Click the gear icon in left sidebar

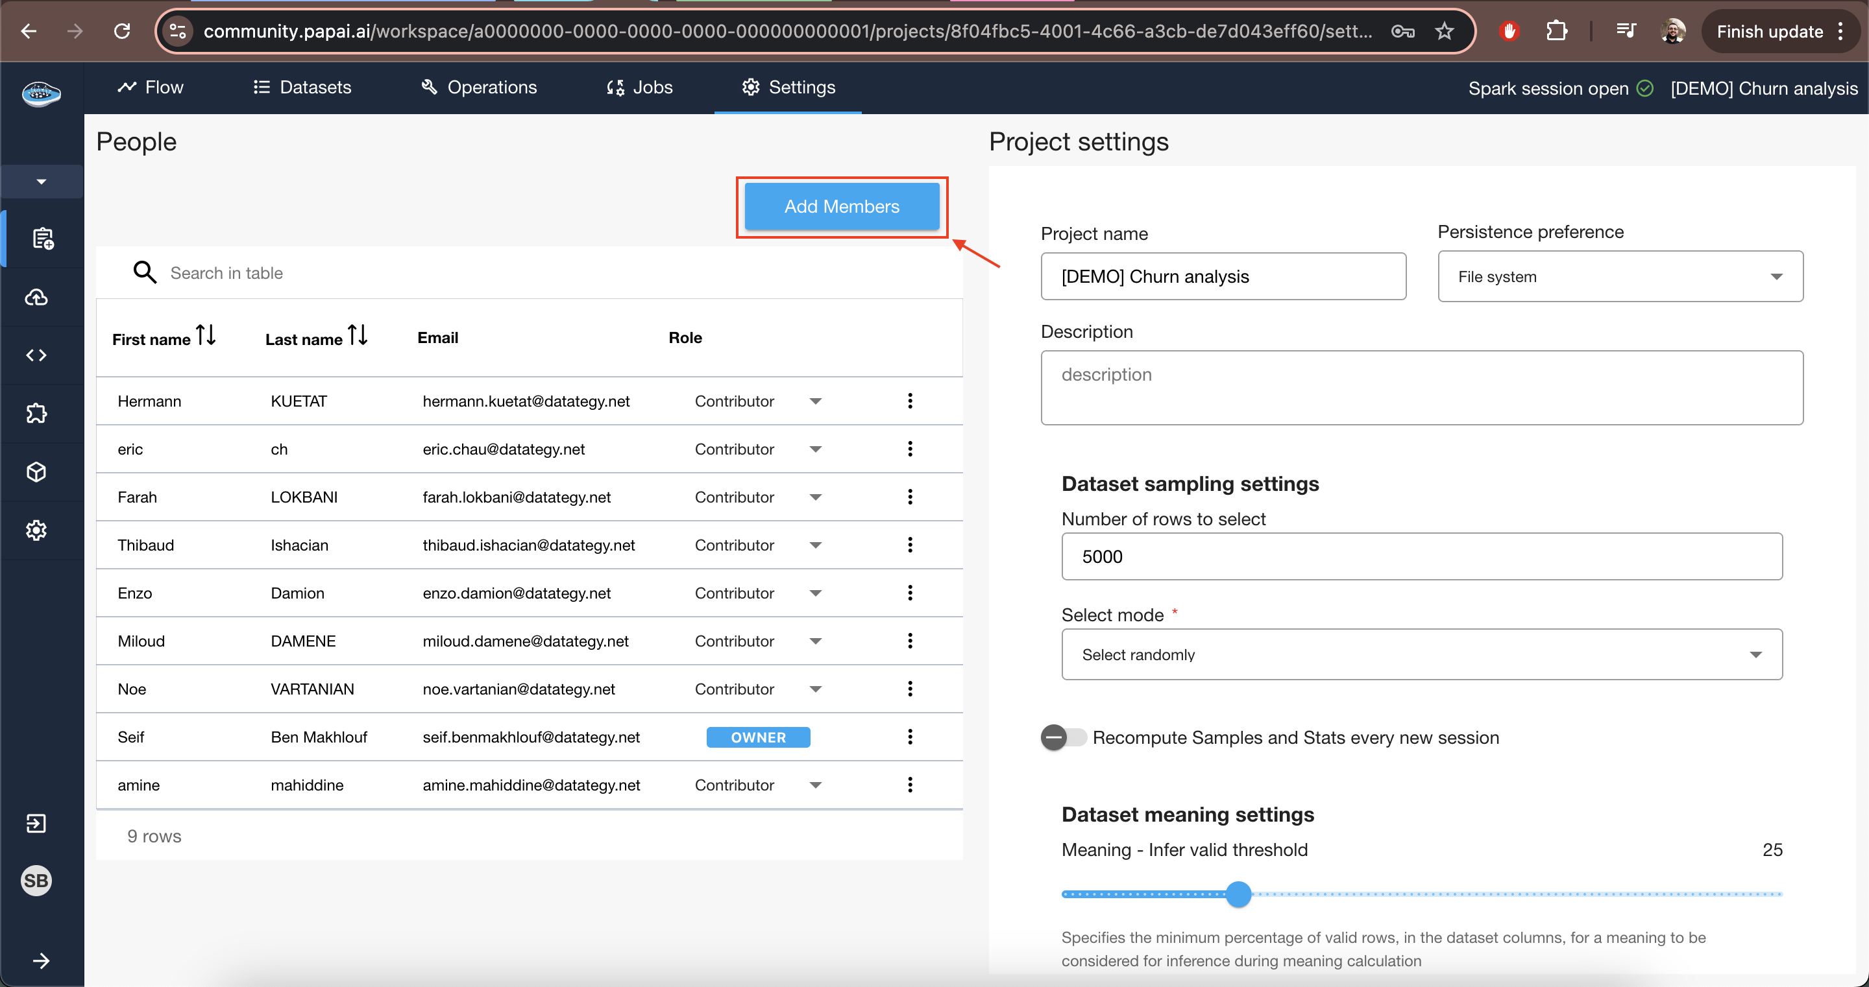tap(36, 530)
